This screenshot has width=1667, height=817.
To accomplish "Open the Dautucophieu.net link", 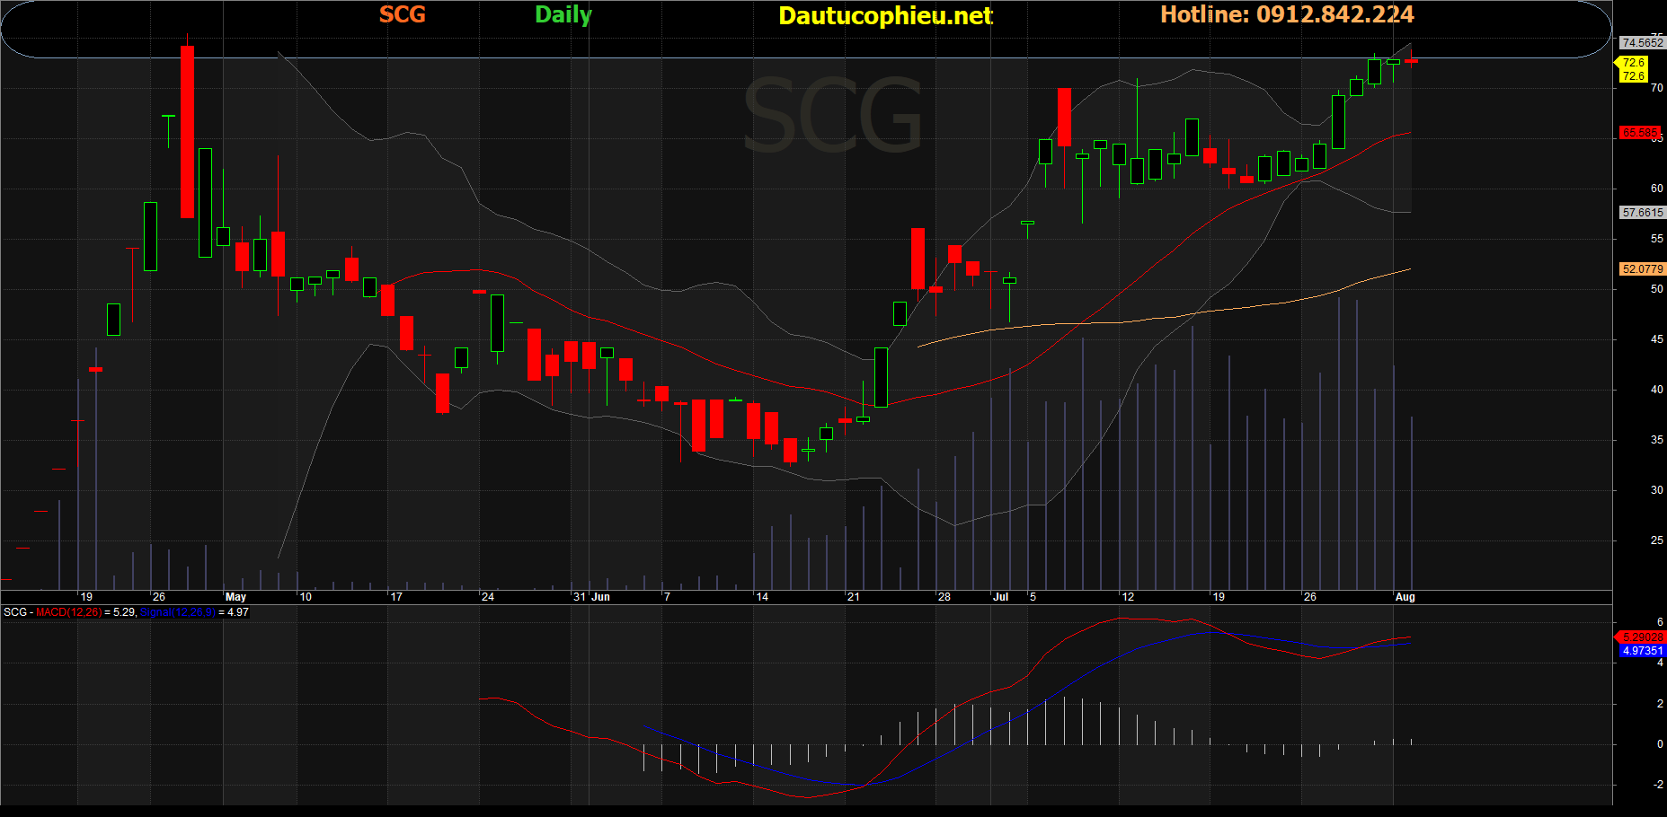I will pos(884,15).
